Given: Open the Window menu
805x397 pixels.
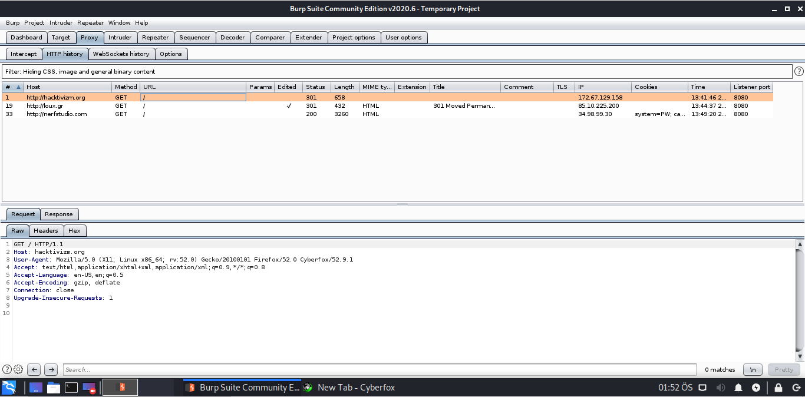Looking at the screenshot, I should pos(119,22).
